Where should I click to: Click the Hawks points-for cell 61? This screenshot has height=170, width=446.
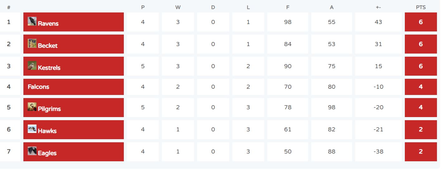point(288,130)
